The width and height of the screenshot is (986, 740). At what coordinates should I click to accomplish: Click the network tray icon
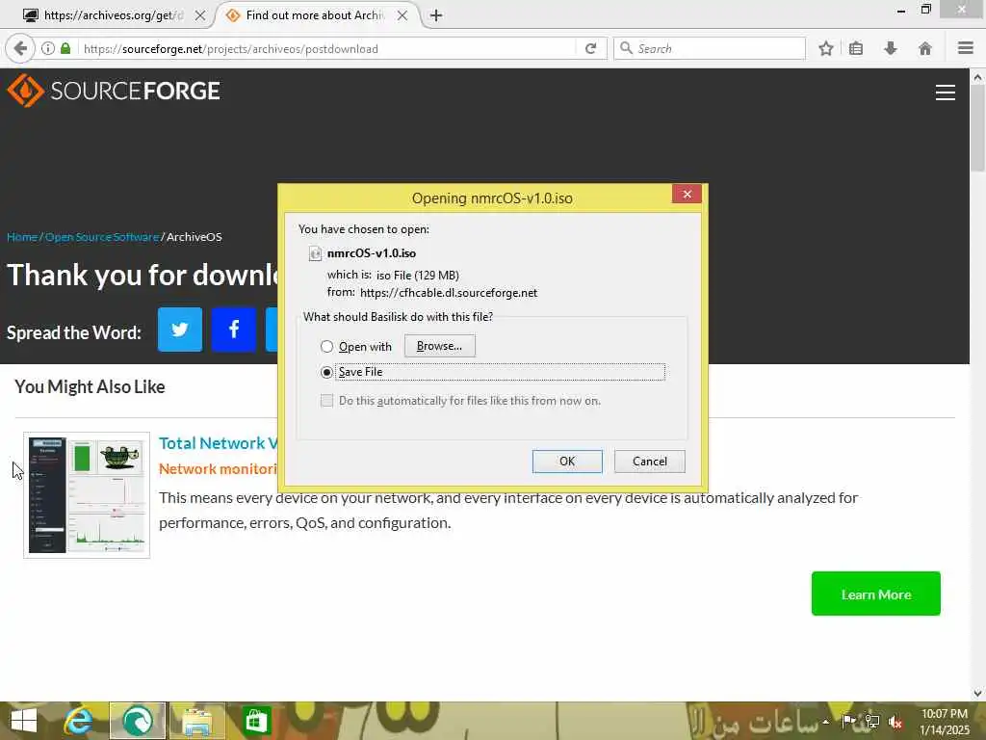872,722
